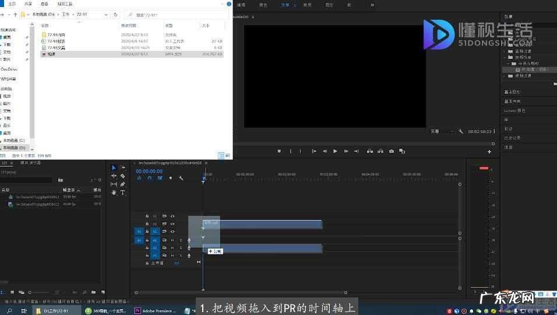Toggle V1 track eye visibility
The image size is (557, 315).
coord(172,232)
